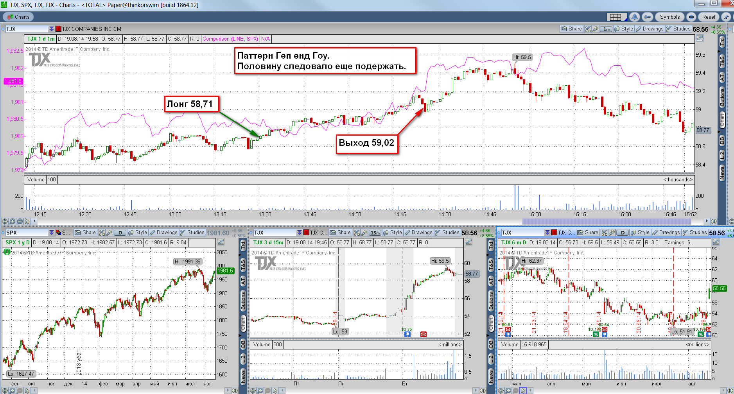
Task: Open Studies menu on SPX chart
Action: pos(192,233)
